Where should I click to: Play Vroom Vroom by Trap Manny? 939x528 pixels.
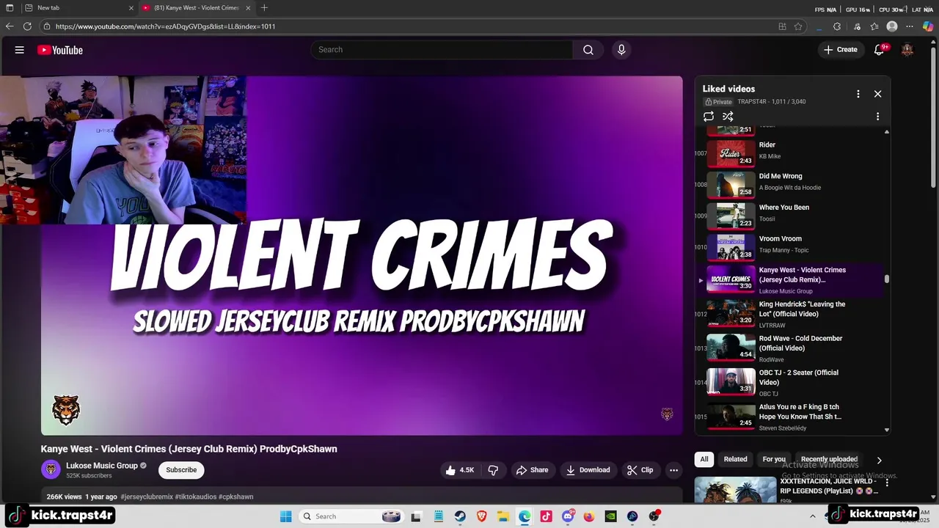[x=790, y=247]
